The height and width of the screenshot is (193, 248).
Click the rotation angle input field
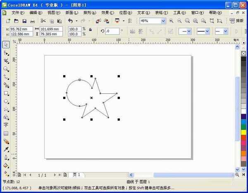tap(113, 31)
